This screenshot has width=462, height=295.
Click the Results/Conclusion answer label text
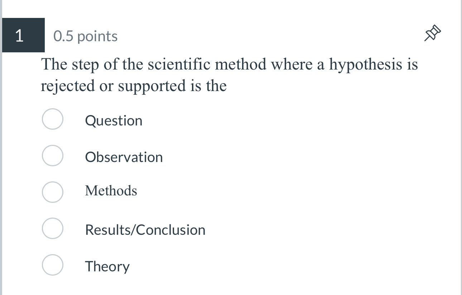pos(145,230)
